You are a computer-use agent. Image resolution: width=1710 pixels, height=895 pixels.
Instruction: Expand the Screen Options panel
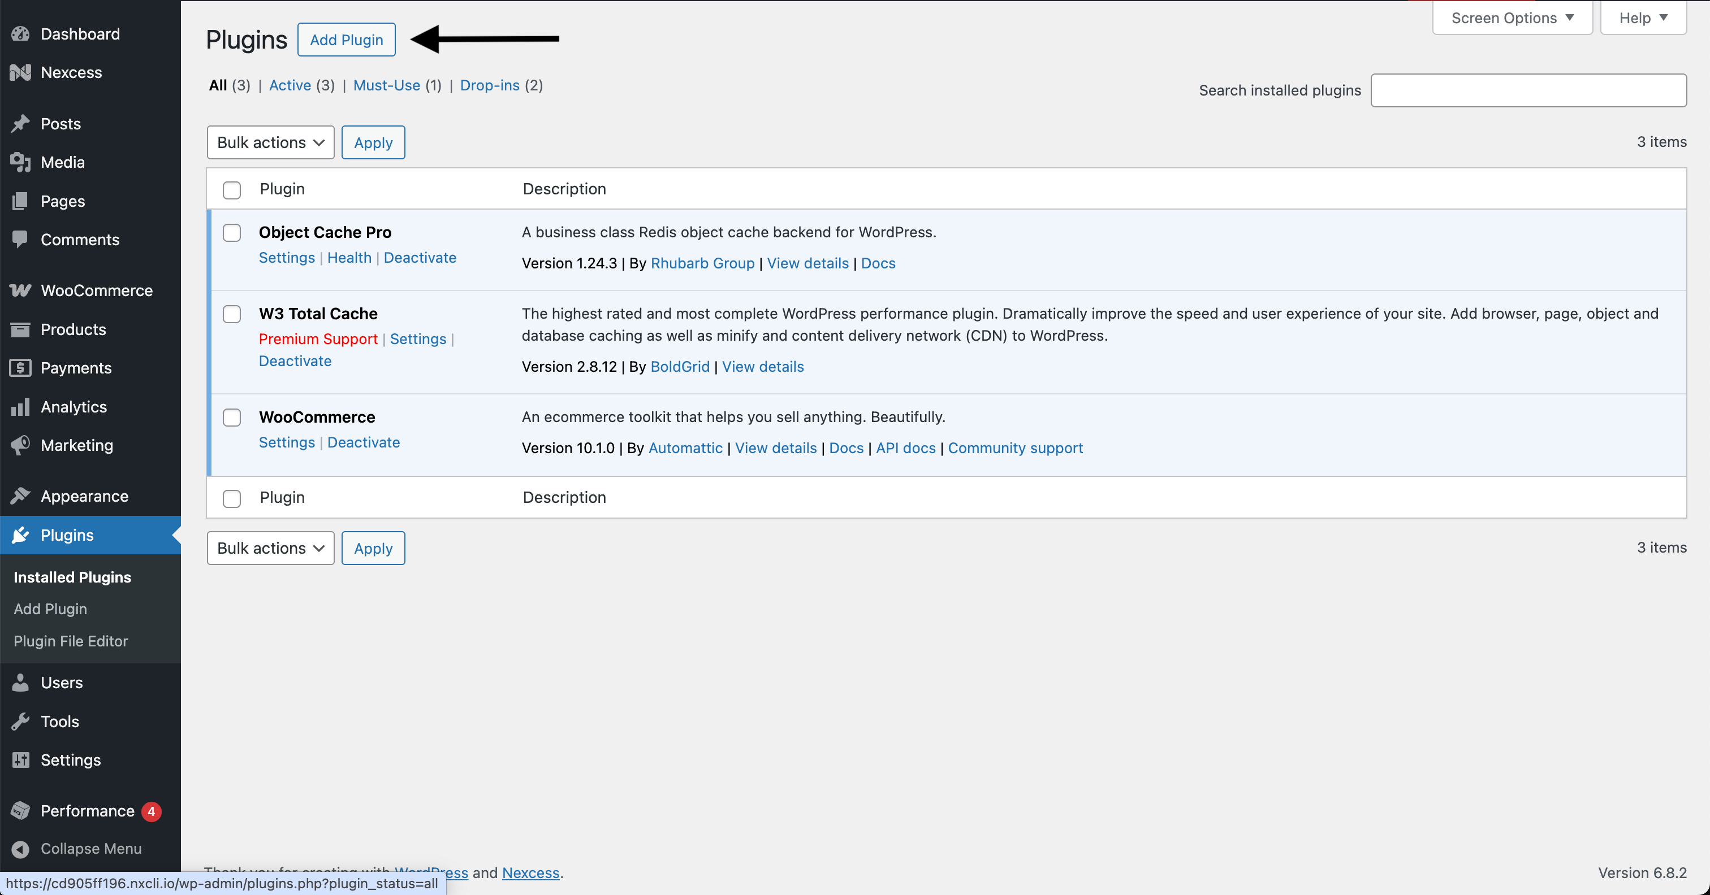coord(1512,18)
